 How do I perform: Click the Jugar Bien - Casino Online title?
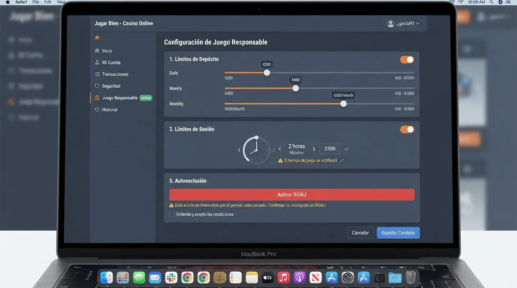click(x=124, y=23)
